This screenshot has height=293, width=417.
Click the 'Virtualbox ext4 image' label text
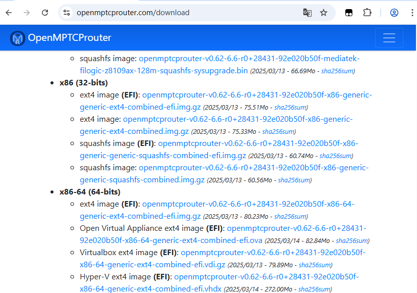[x=119, y=253]
